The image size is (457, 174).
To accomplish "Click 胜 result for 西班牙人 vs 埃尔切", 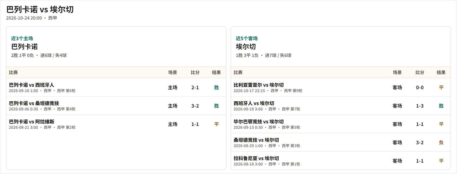I will [x=441, y=106].
